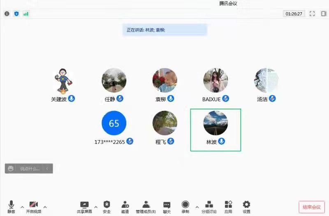329x216 pixels.
Task: Start recording with 录制 button
Action: pos(185,207)
